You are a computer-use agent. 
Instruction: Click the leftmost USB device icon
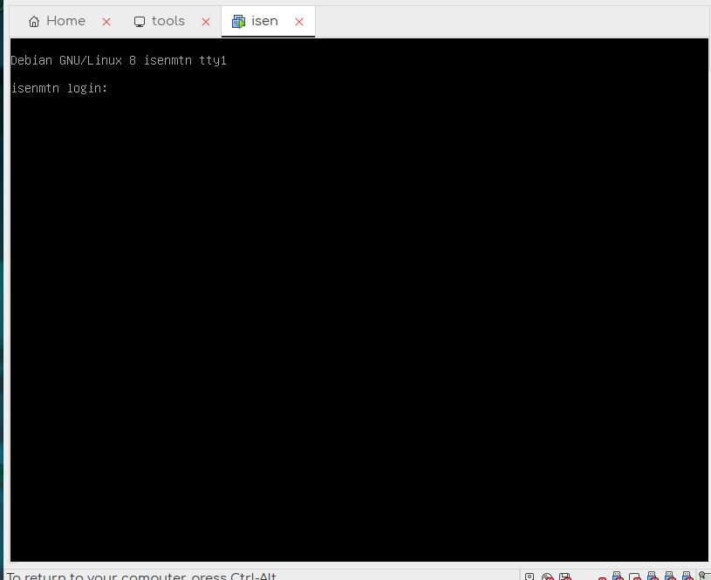pos(617,576)
